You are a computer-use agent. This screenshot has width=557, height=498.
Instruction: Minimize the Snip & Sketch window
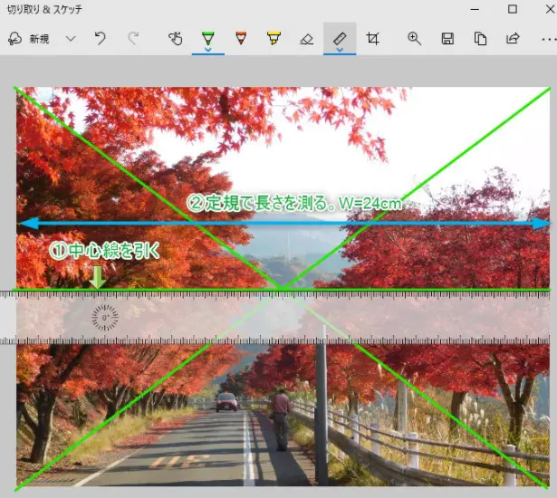click(x=475, y=9)
